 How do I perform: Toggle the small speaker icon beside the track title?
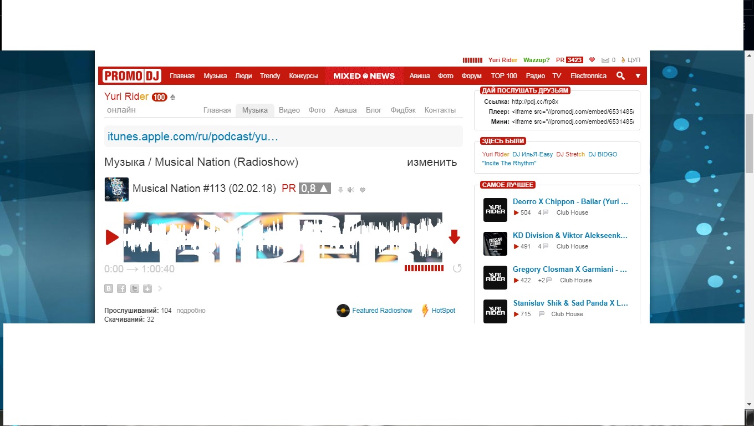[350, 190]
